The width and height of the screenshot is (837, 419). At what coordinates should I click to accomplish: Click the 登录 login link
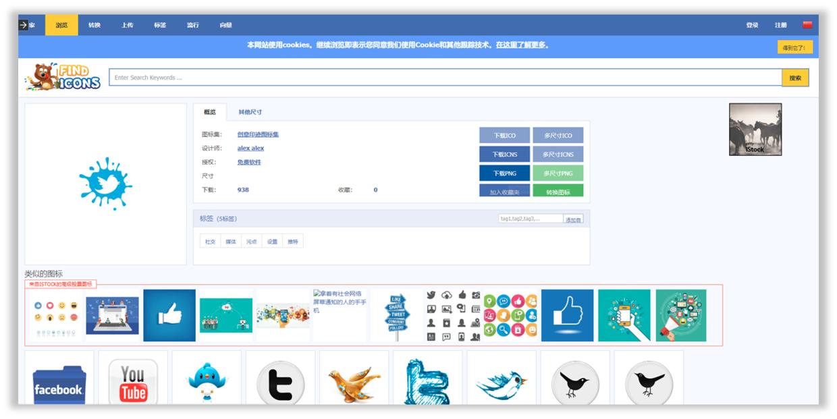(752, 25)
